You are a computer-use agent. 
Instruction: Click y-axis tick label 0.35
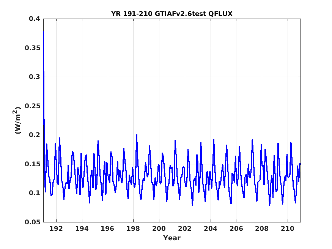click(x=32, y=48)
